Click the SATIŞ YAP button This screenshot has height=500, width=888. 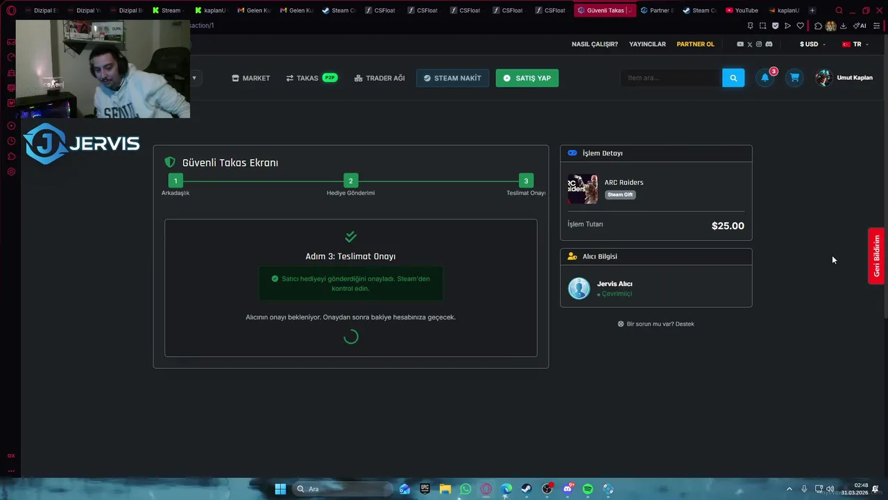pyautogui.click(x=527, y=78)
